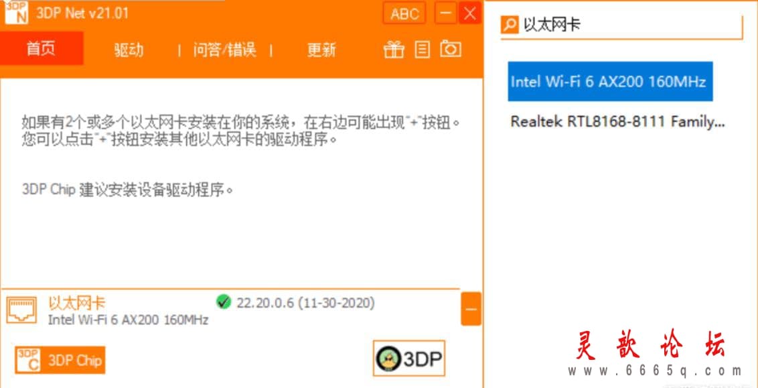Launch the 3DP Chip button
This screenshot has width=758, height=388.
pyautogui.click(x=60, y=360)
